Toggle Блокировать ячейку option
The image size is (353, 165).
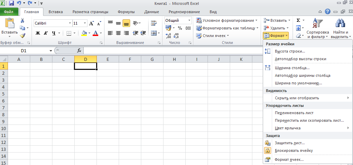pos(307,150)
